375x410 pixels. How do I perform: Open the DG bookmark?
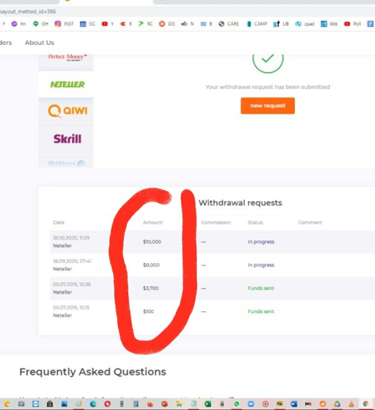[167, 24]
